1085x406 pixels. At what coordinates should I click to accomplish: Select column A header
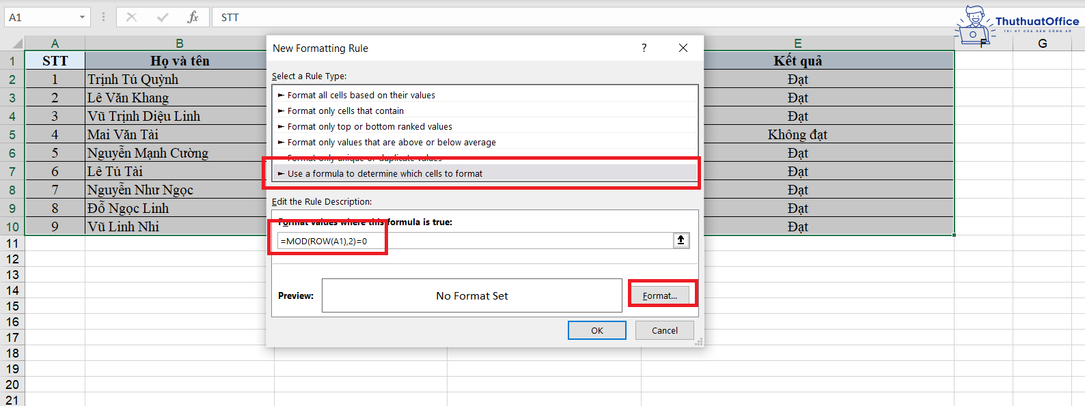click(55, 44)
